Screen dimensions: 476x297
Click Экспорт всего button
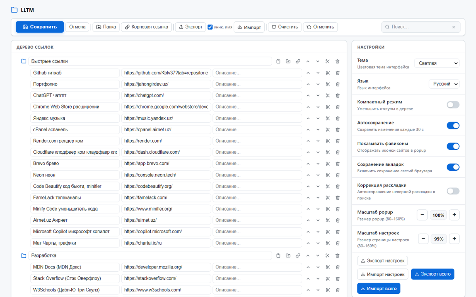pyautogui.click(x=433, y=274)
